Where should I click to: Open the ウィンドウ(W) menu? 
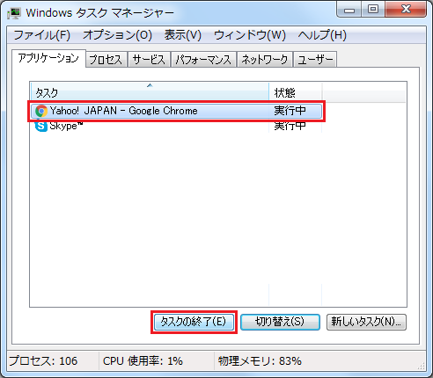(x=250, y=35)
